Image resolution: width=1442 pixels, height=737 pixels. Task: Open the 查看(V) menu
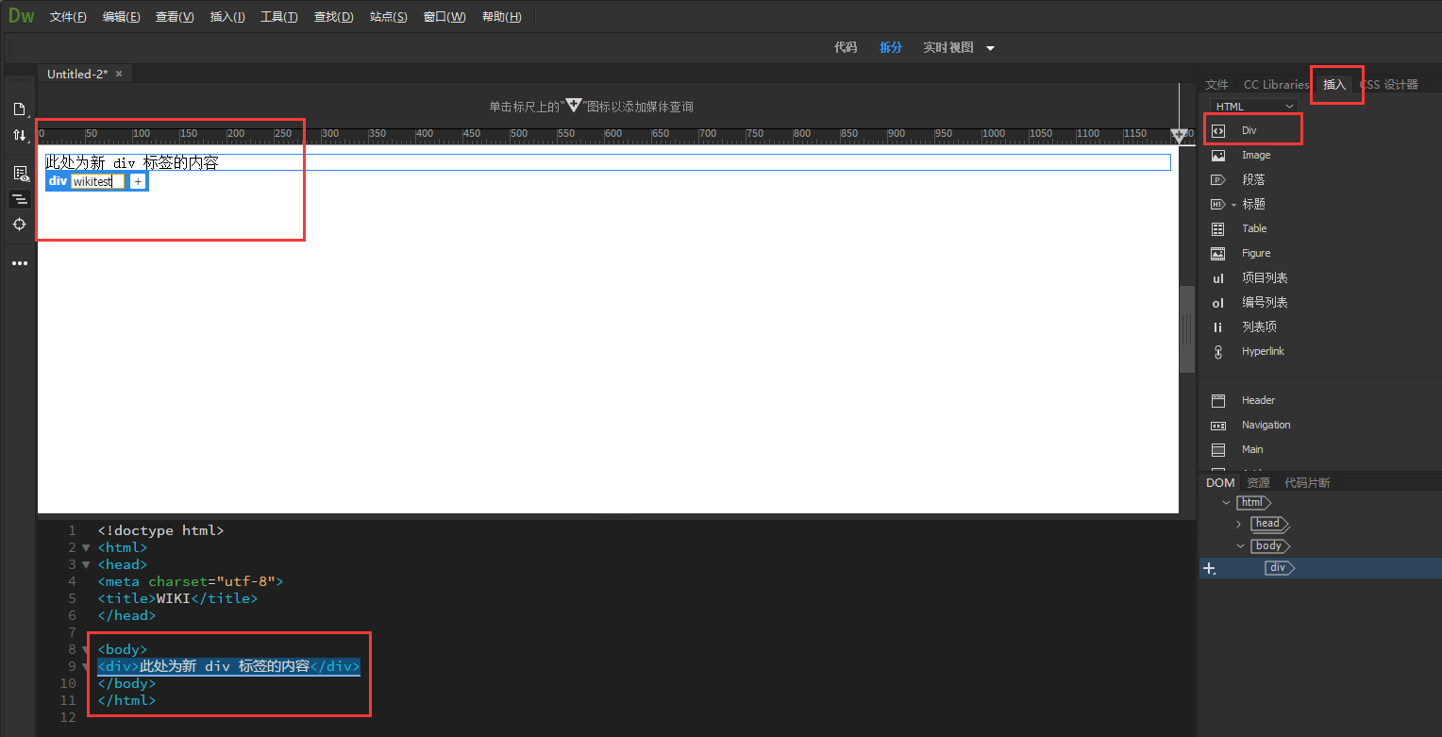coord(175,17)
